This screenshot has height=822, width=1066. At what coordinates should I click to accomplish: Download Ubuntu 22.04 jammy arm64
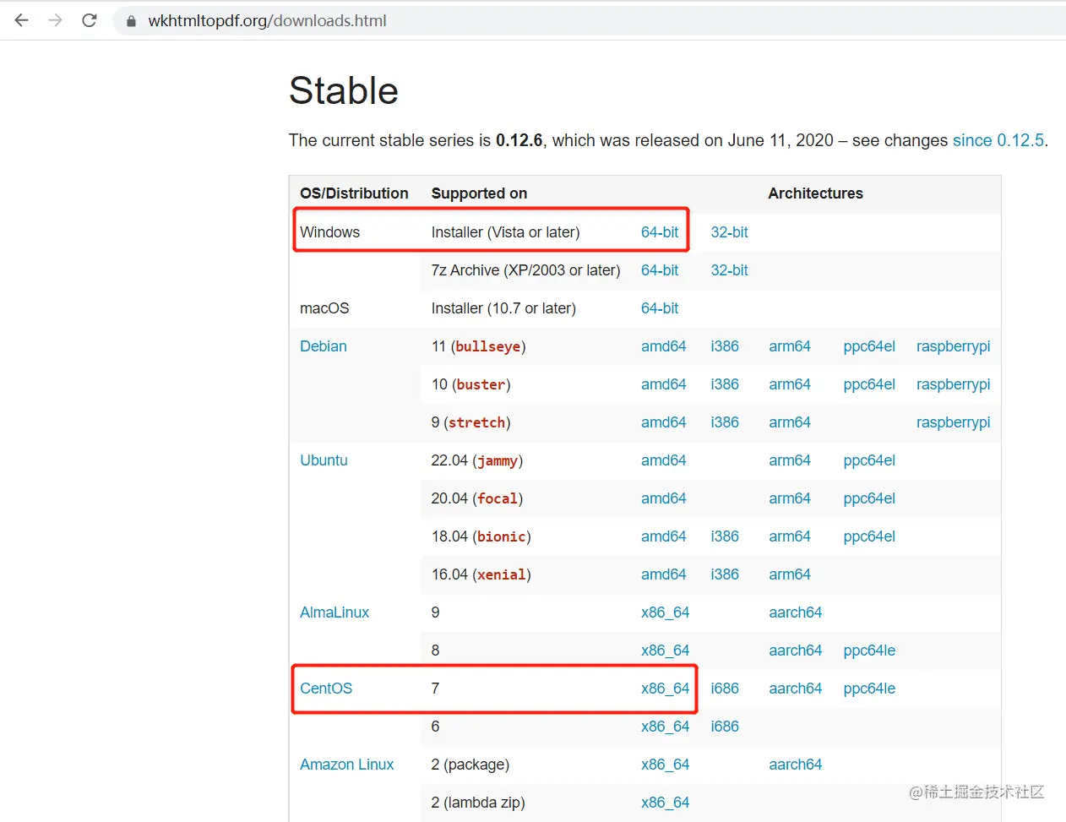point(790,460)
